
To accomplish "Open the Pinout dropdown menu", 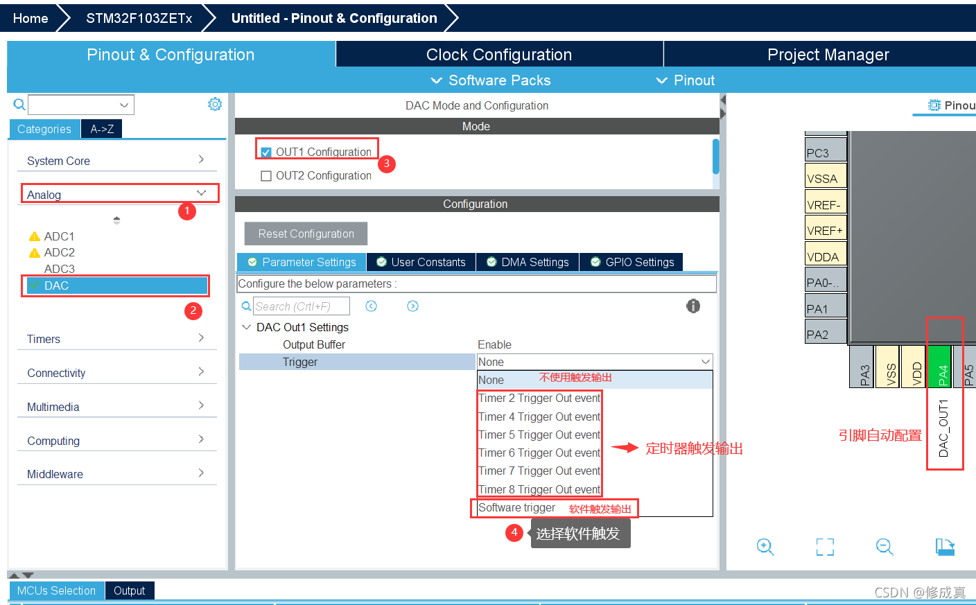I will pos(686,80).
